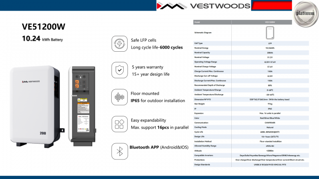This screenshot has width=319, height=179.
Task: Click the Safe LFP cells battery icon
Action: [119, 43]
